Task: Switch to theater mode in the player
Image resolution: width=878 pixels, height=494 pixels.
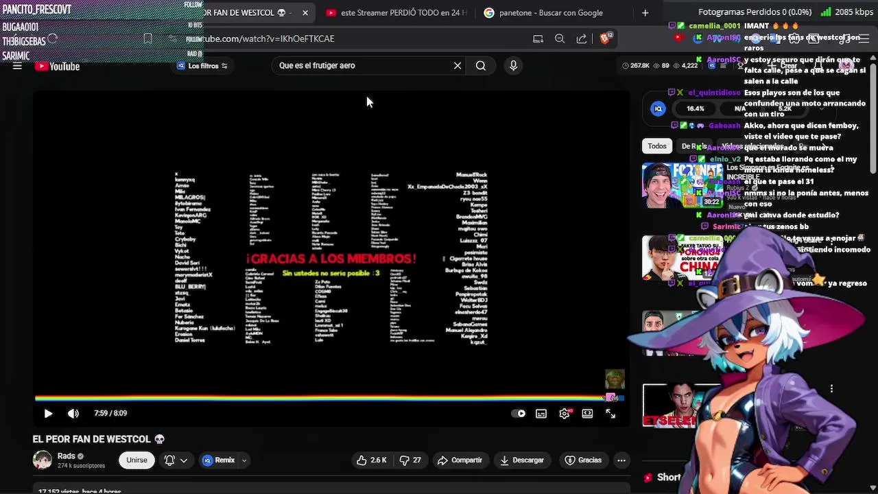Action: pos(587,414)
